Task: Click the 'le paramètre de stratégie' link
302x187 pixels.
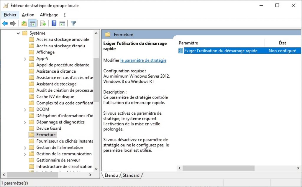Action: click(143, 60)
